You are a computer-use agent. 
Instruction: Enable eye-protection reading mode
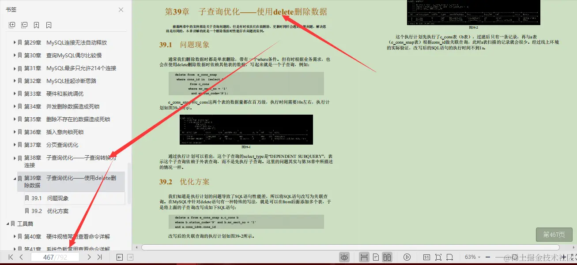[344, 257]
